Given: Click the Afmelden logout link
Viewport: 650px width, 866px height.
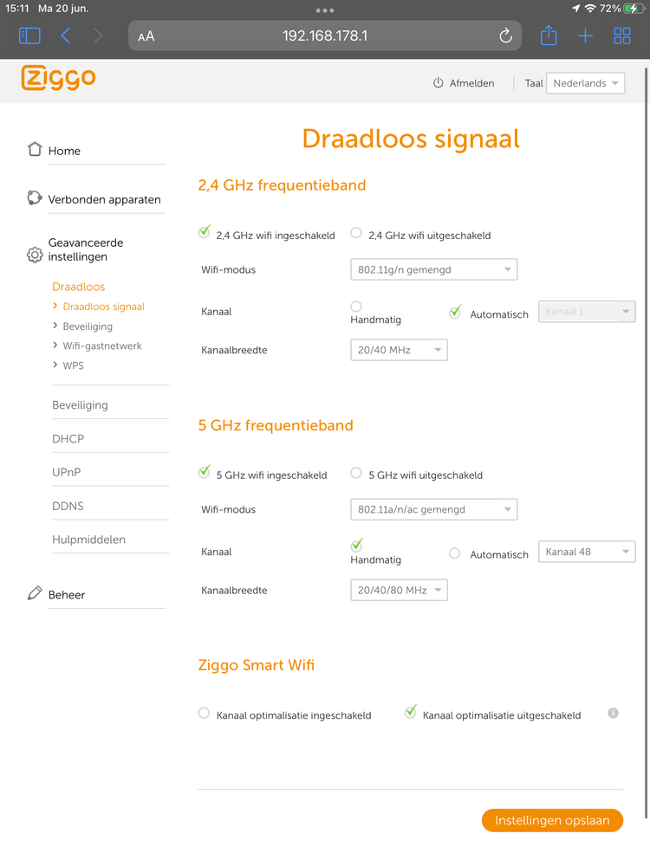Looking at the screenshot, I should (x=464, y=83).
